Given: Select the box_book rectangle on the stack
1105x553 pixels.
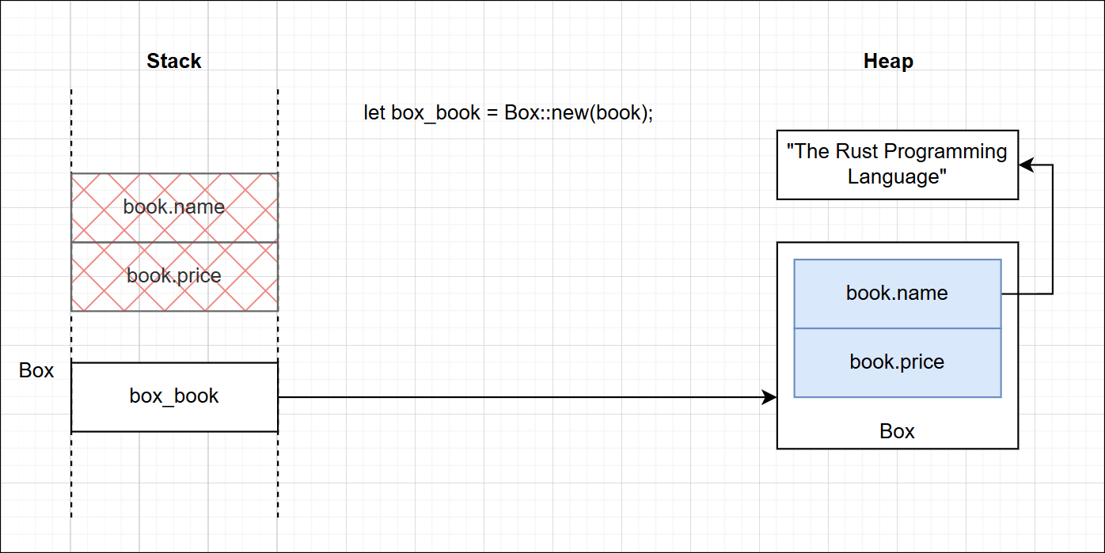Looking at the screenshot, I should pyautogui.click(x=174, y=396).
